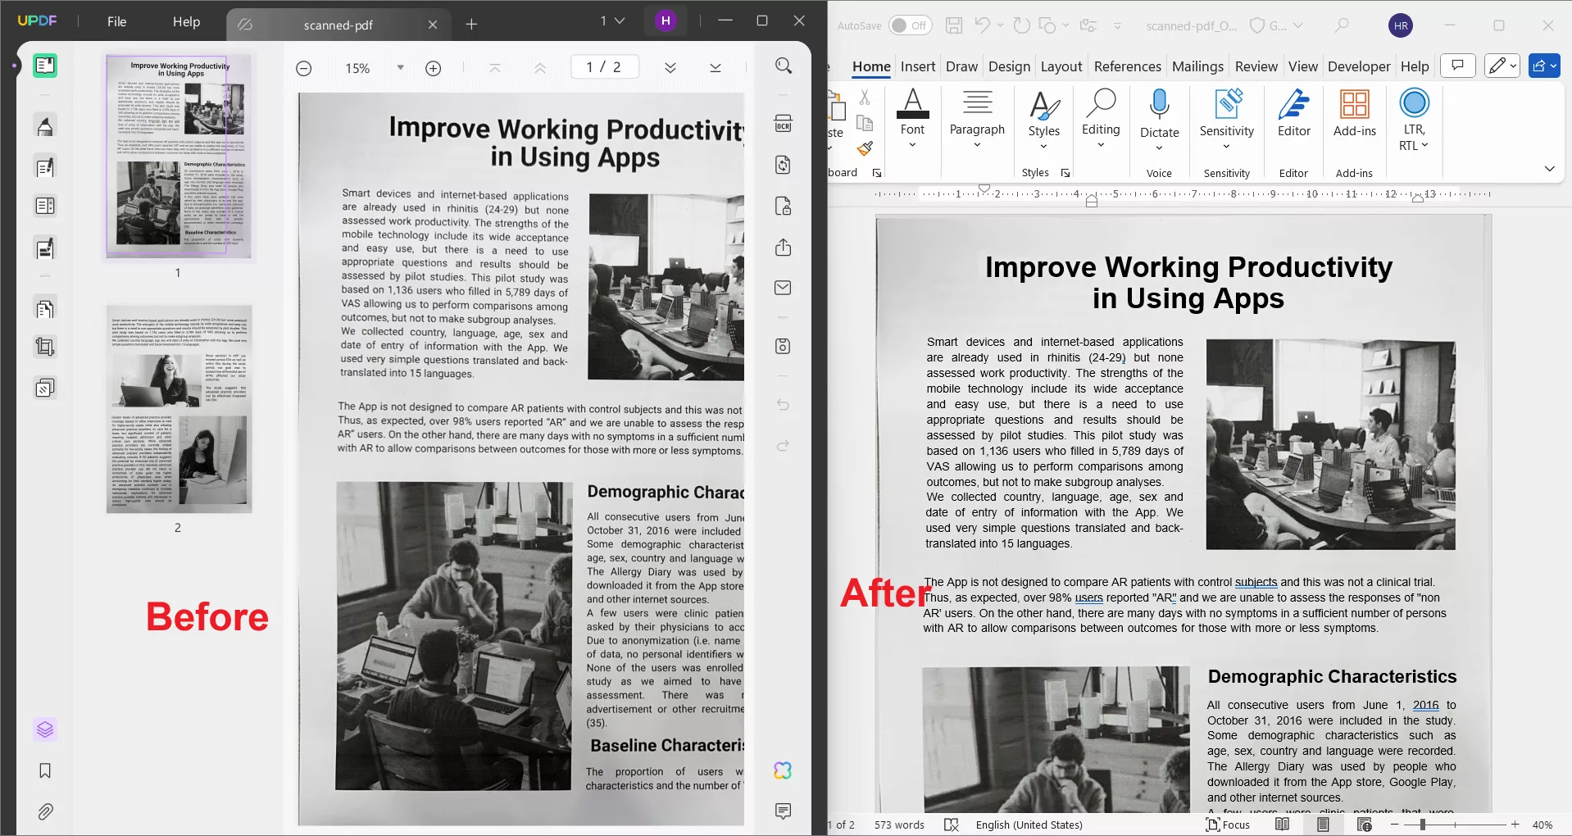Switch to Read Mode view in Word
The width and height of the screenshot is (1572, 836).
tap(1283, 825)
